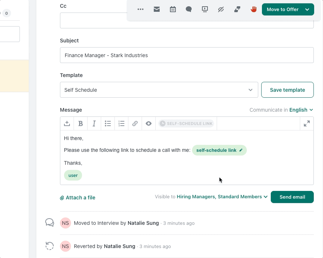This screenshot has width=323, height=258.
Task: Toggle bold formatting in message editor
Action: [x=81, y=123]
